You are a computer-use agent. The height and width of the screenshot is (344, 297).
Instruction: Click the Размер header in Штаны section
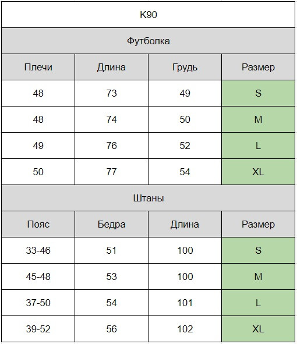tap(258, 224)
